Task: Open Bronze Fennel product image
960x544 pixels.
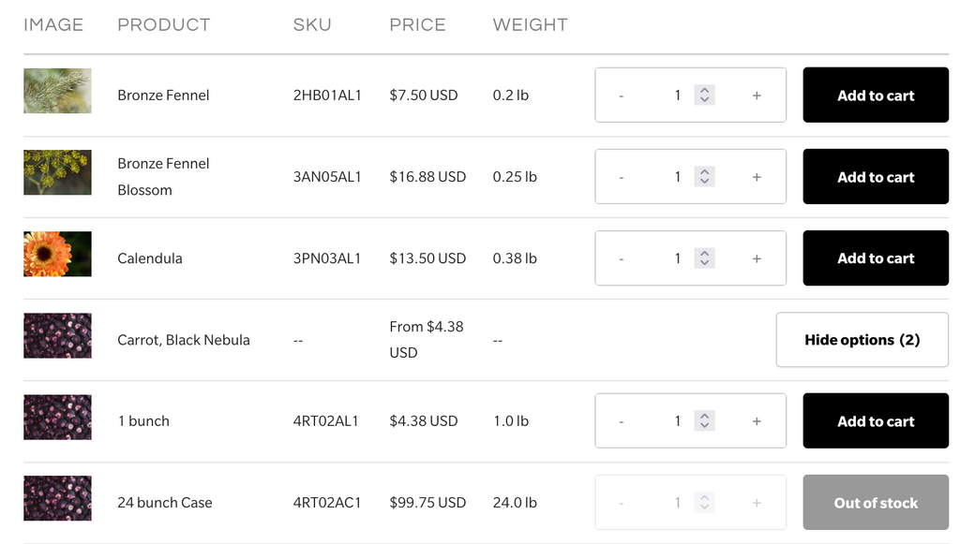Action: click(57, 91)
